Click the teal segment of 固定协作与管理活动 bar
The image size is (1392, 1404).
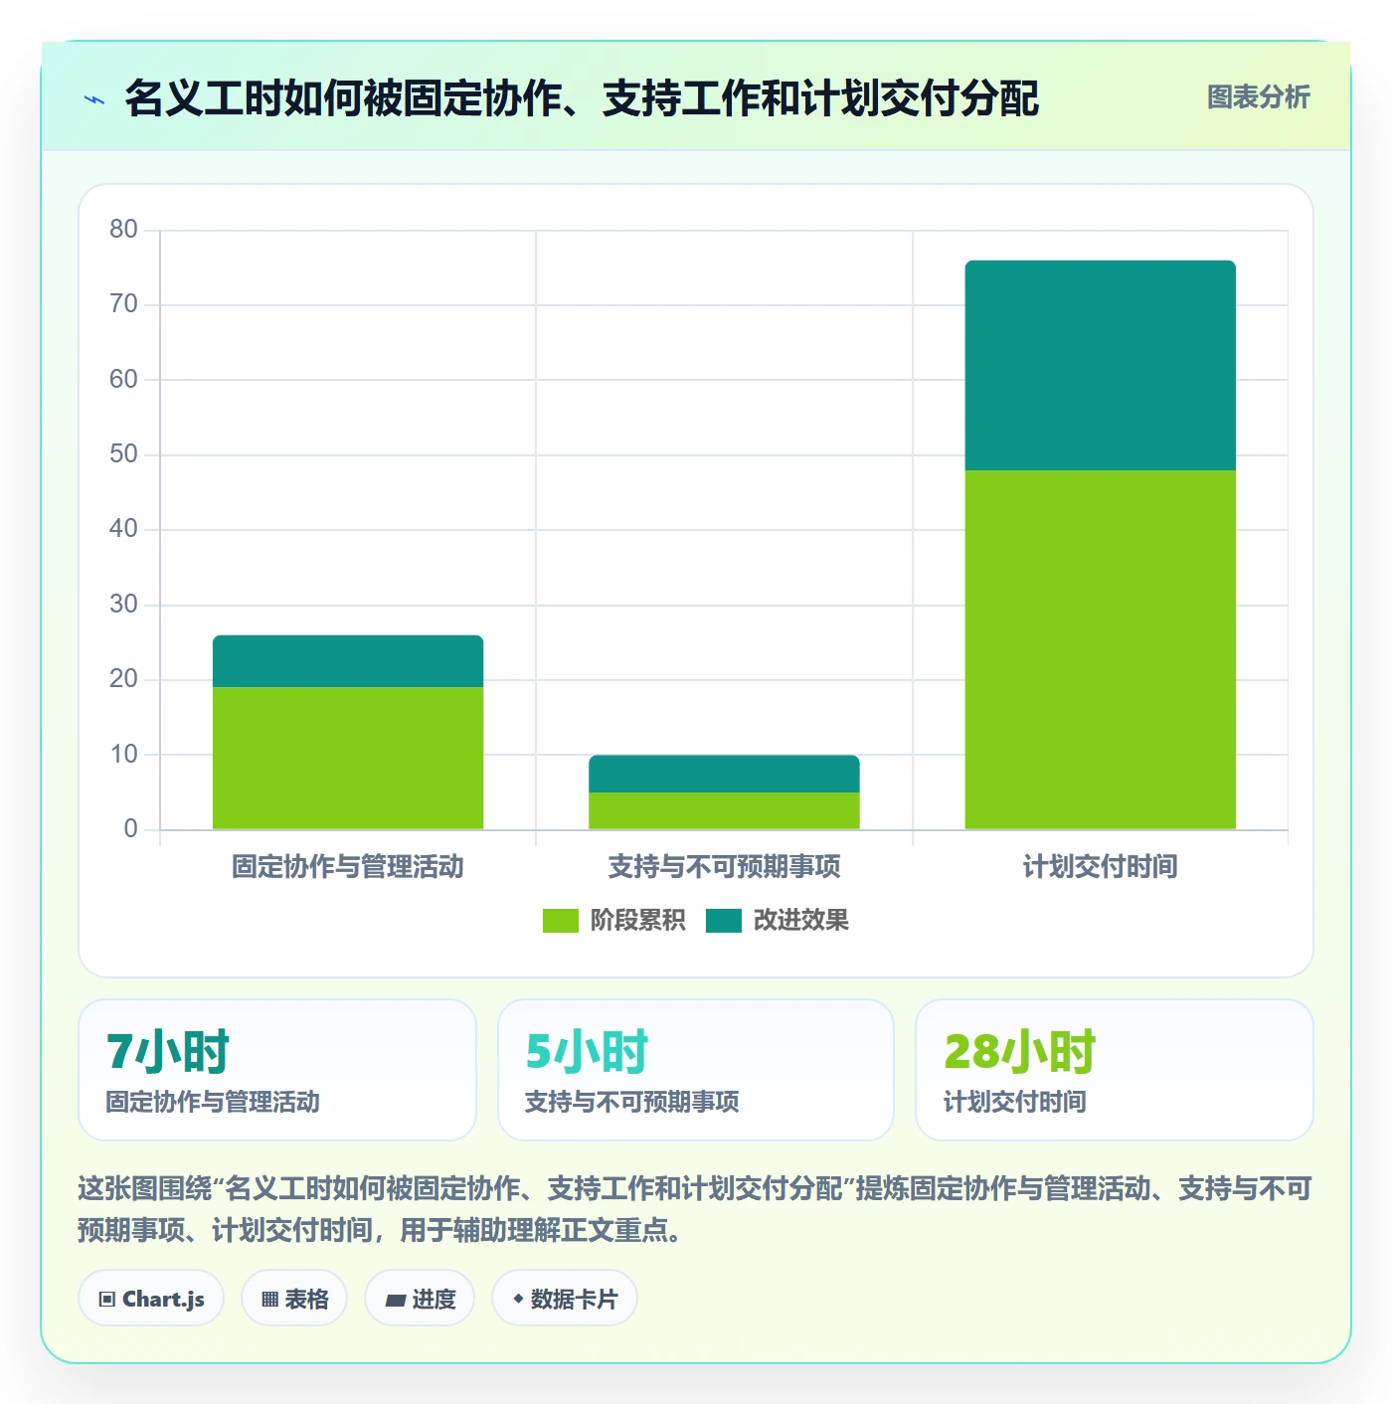tap(348, 661)
